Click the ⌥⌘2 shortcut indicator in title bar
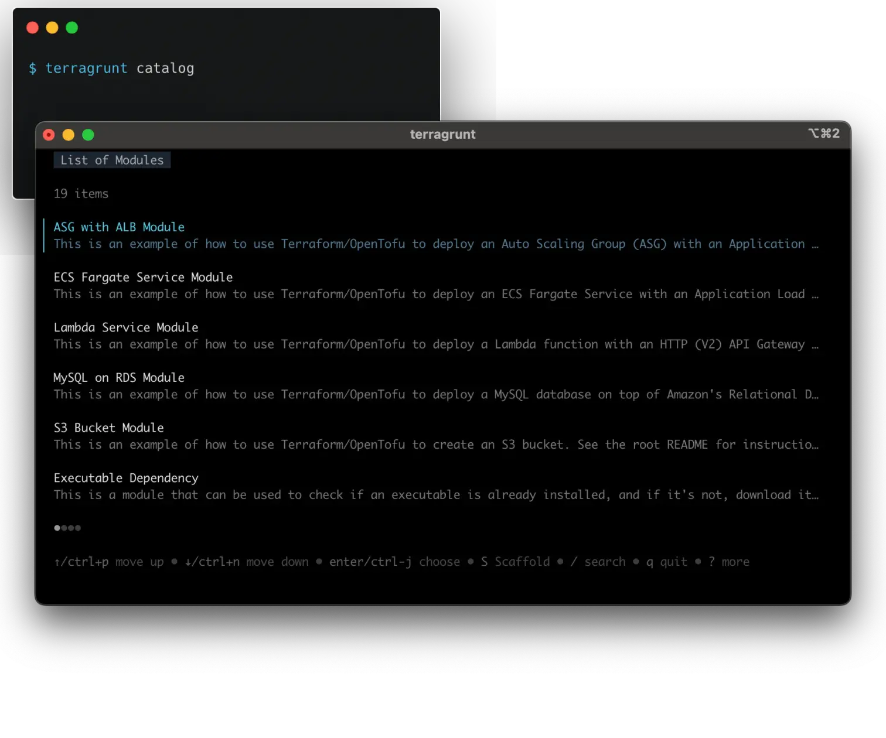The height and width of the screenshot is (738, 886). [824, 134]
